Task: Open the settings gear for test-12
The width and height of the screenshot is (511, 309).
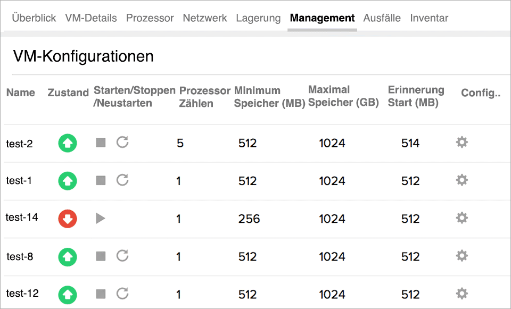Action: point(461,294)
